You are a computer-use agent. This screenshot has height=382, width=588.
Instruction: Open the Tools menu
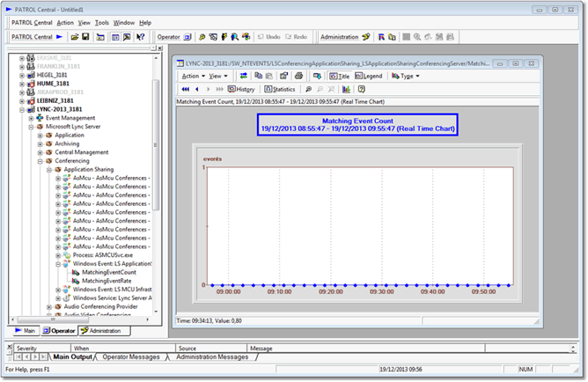coord(102,22)
